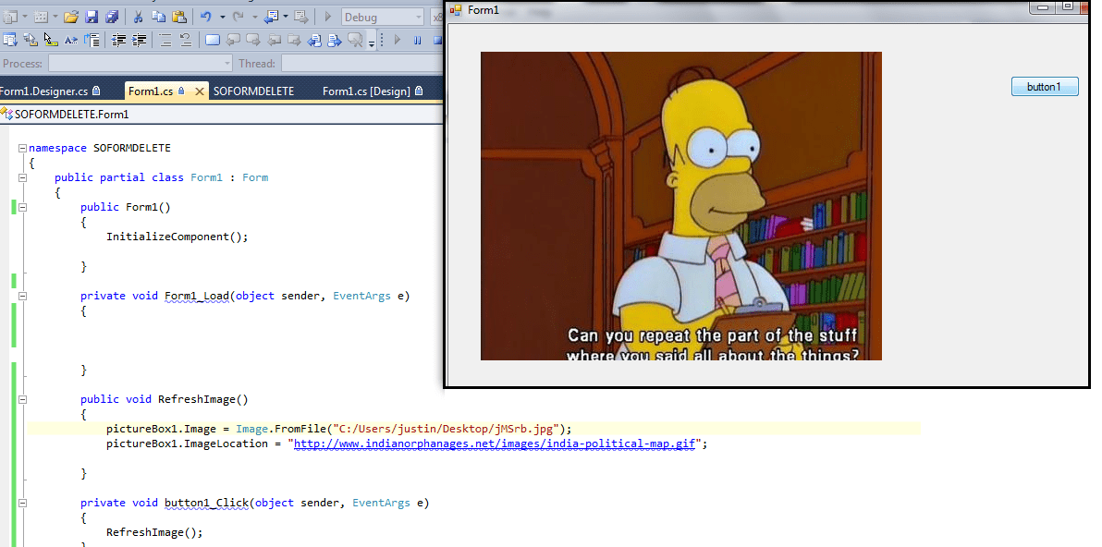Switch to the Form1.Designer.cs tab
1102x547 pixels.
[x=51, y=91]
